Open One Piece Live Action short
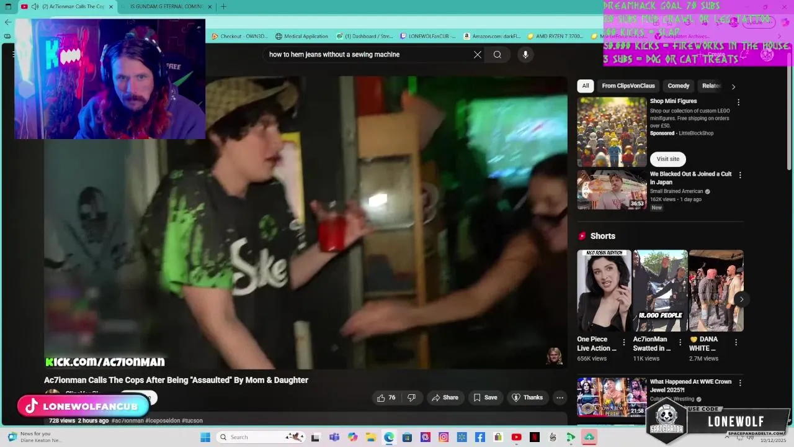Image resolution: width=794 pixels, height=447 pixels. (604, 291)
